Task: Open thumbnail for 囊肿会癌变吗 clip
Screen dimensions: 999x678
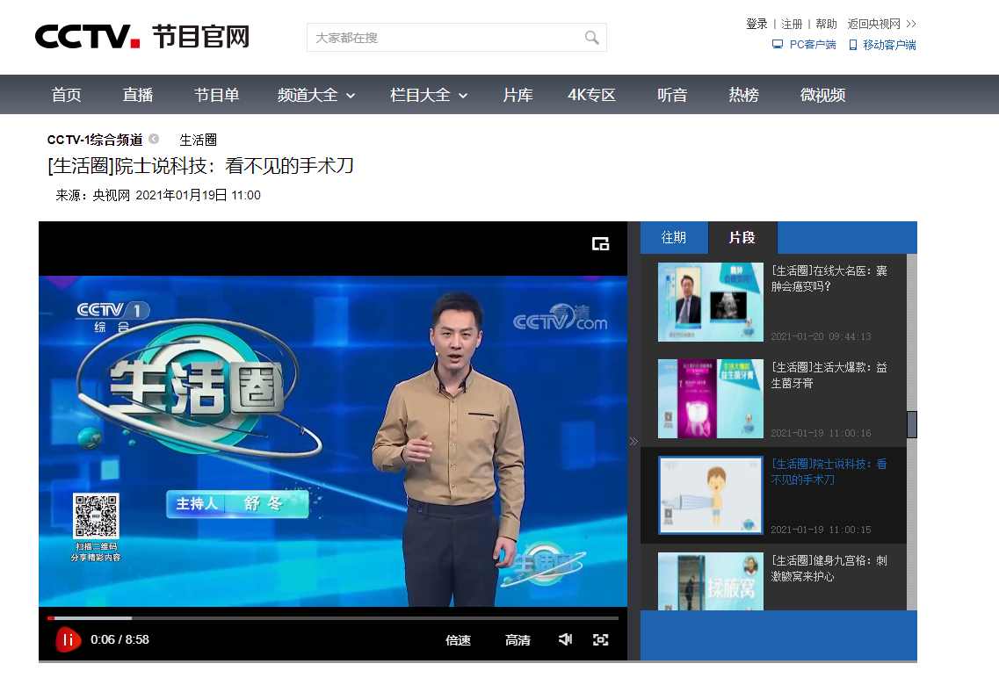Action: tap(711, 302)
